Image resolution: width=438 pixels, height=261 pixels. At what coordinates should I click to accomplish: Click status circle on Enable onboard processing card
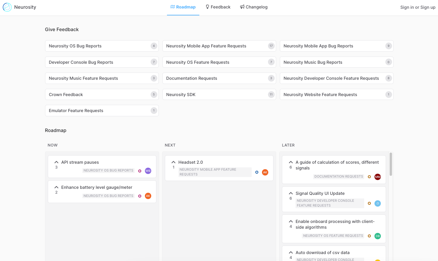point(369,236)
